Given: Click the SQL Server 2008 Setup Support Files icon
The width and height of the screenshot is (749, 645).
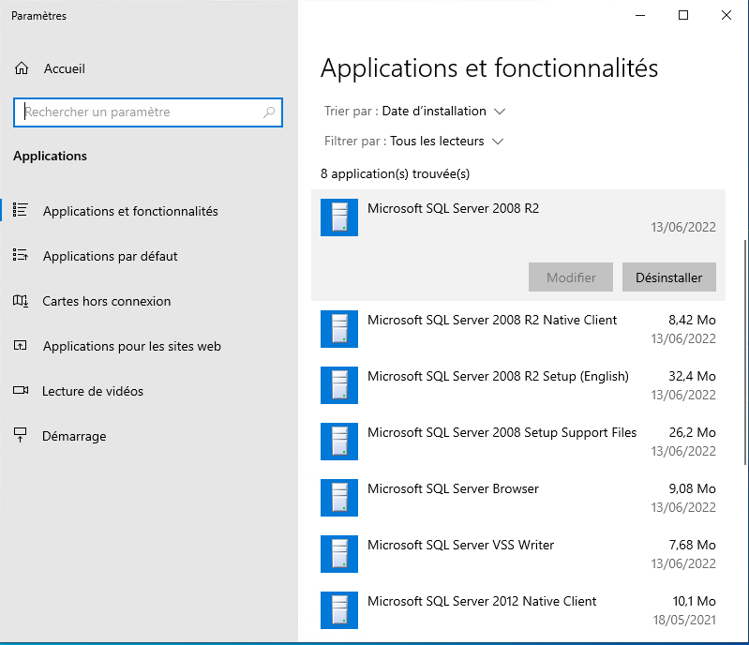Looking at the screenshot, I should 339,442.
